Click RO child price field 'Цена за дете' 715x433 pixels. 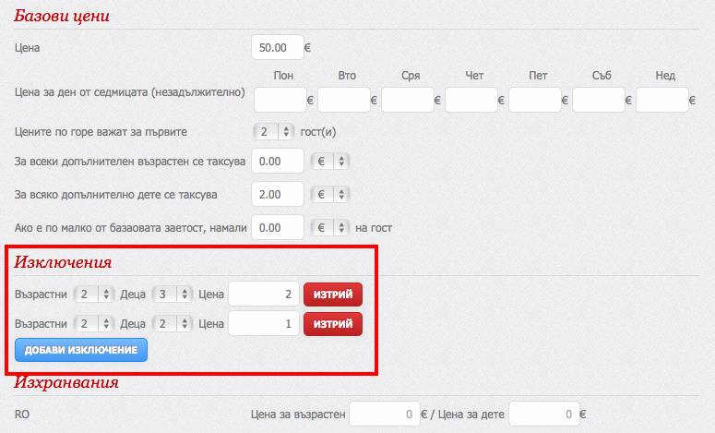pyautogui.click(x=544, y=414)
